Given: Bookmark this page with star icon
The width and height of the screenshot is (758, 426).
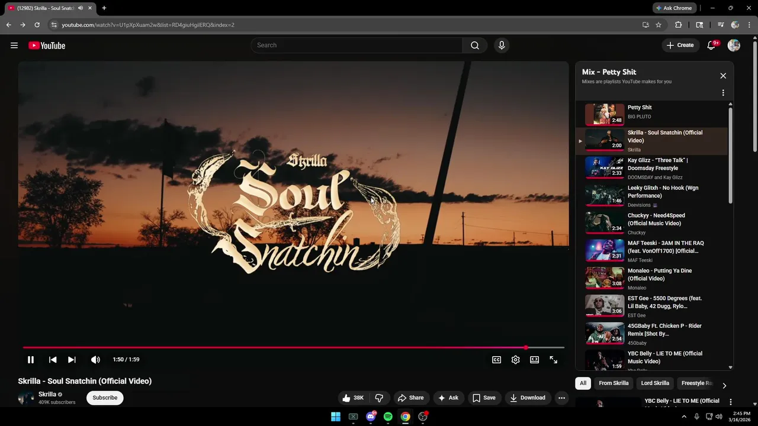Looking at the screenshot, I should pos(659,25).
